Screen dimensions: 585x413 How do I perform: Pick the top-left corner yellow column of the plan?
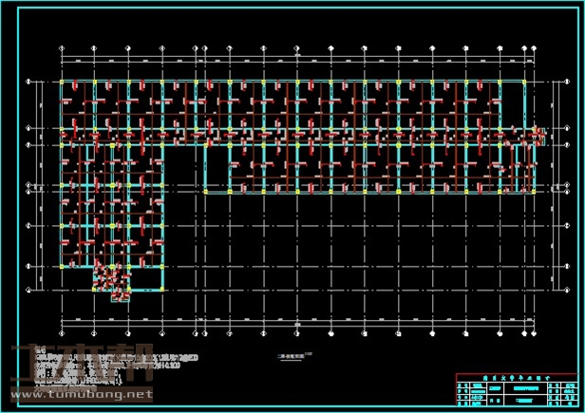pyautogui.click(x=63, y=83)
